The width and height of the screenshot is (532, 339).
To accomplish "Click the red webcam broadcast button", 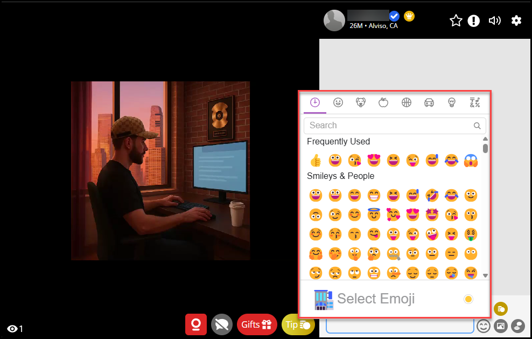I will 196,324.
